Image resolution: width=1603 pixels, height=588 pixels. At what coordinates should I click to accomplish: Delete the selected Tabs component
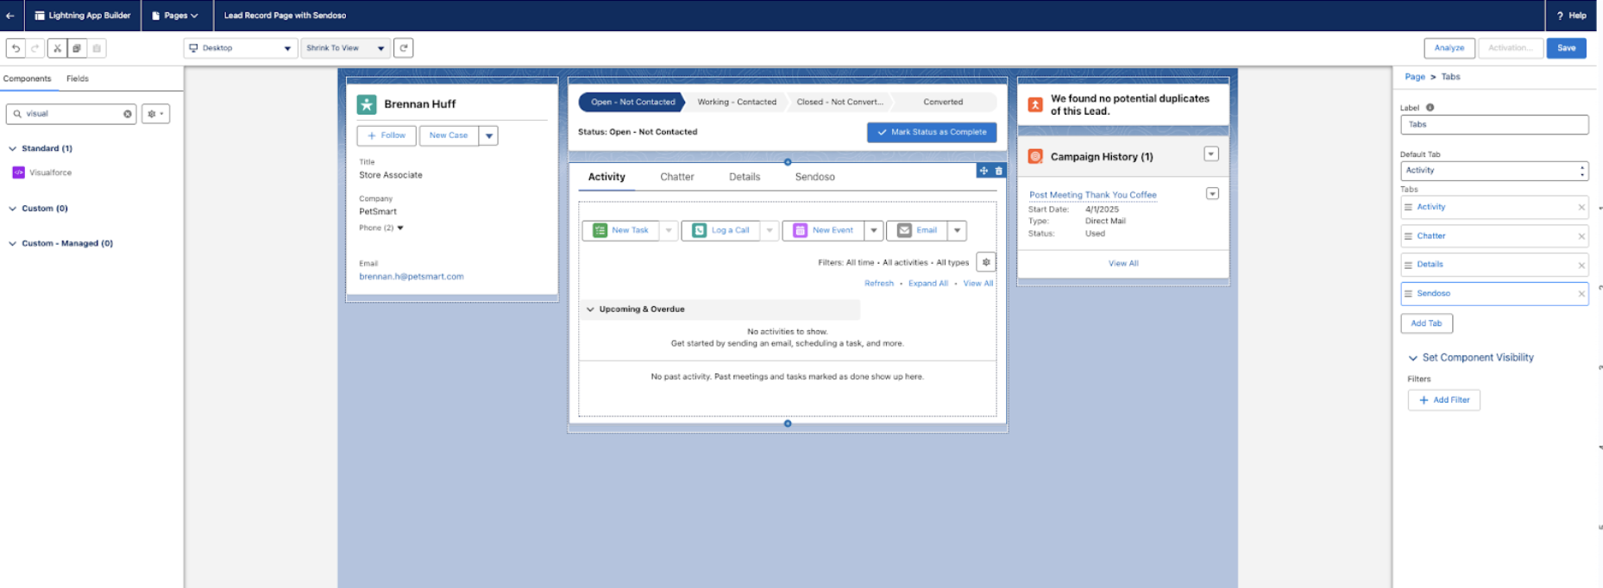click(x=999, y=171)
